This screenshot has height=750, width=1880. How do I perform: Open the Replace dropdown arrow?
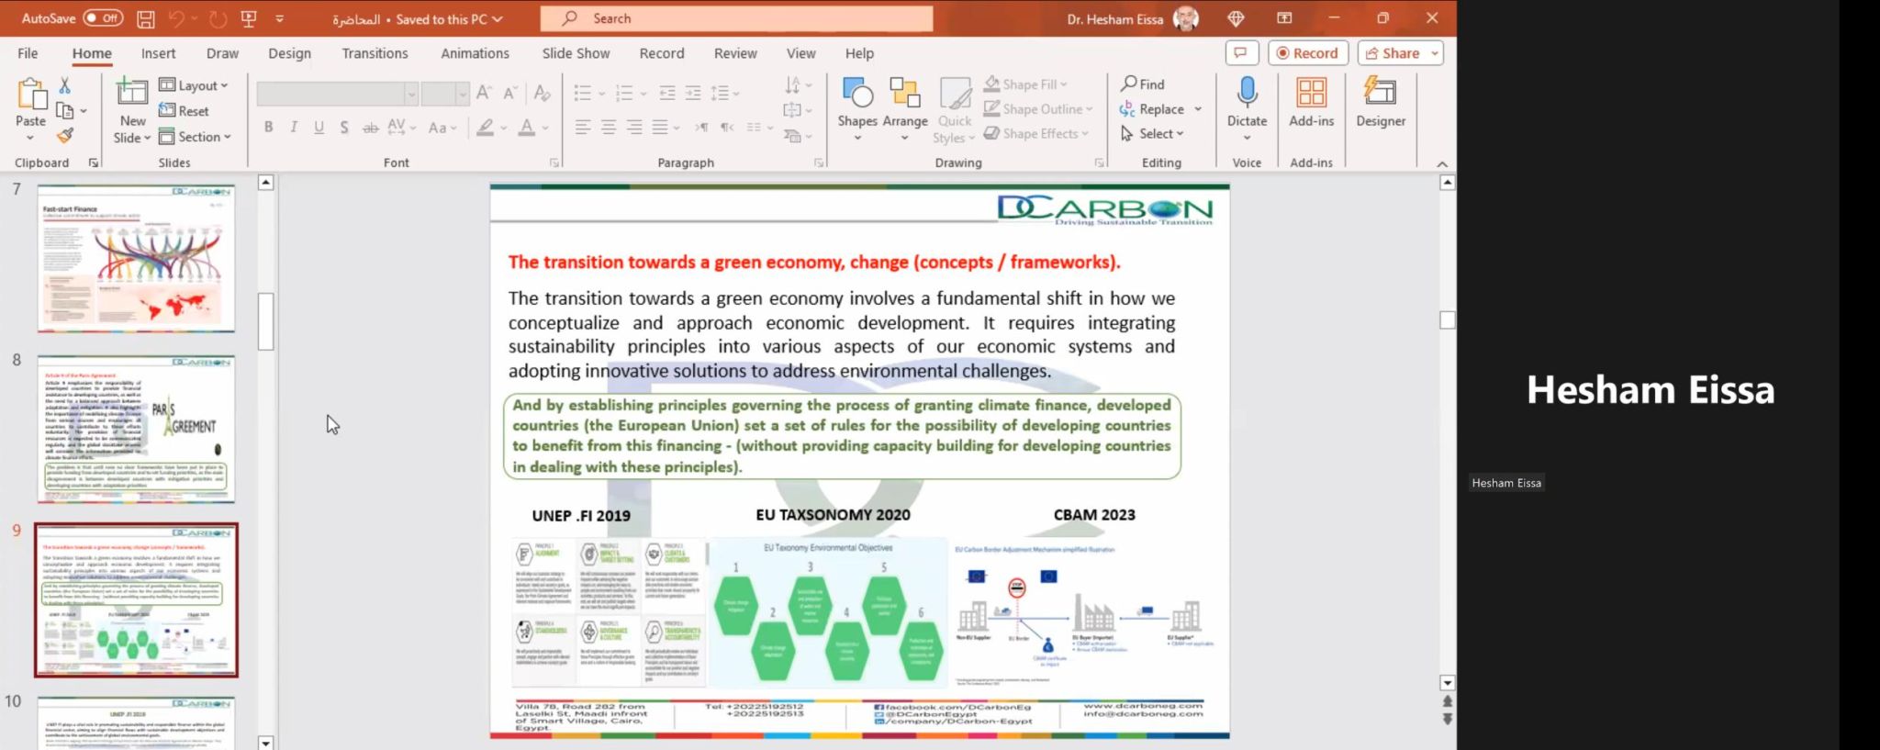pyautogui.click(x=1198, y=109)
